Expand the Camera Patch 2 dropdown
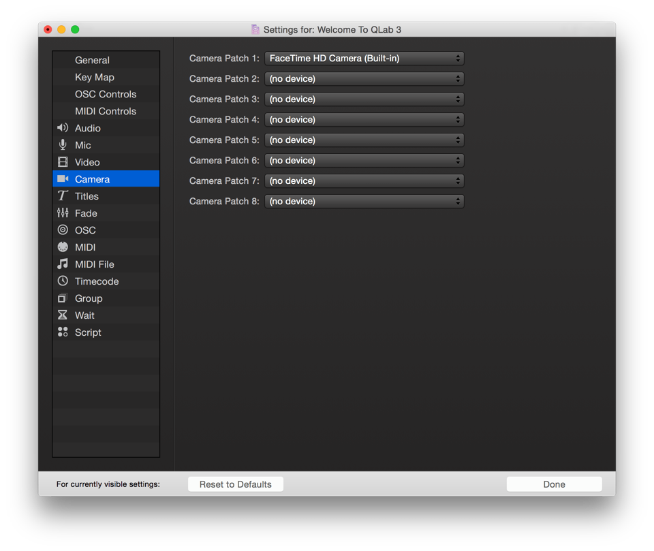Viewport: 654px width, 551px height. click(364, 79)
